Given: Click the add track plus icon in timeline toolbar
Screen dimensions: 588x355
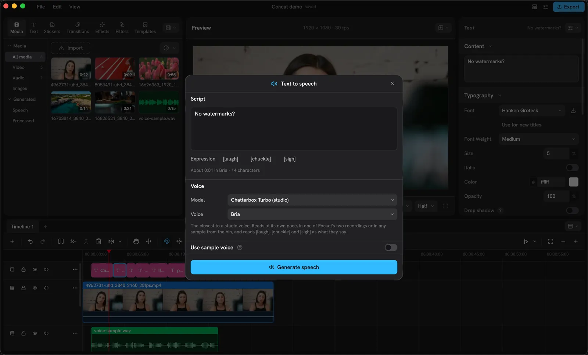Looking at the screenshot, I should coord(12,241).
